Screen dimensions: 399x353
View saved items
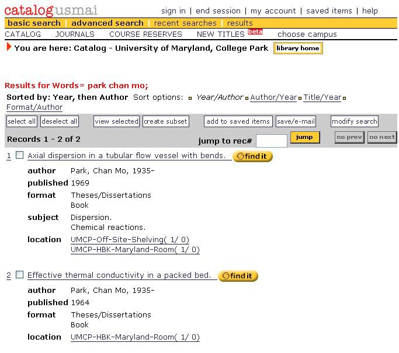point(329,11)
